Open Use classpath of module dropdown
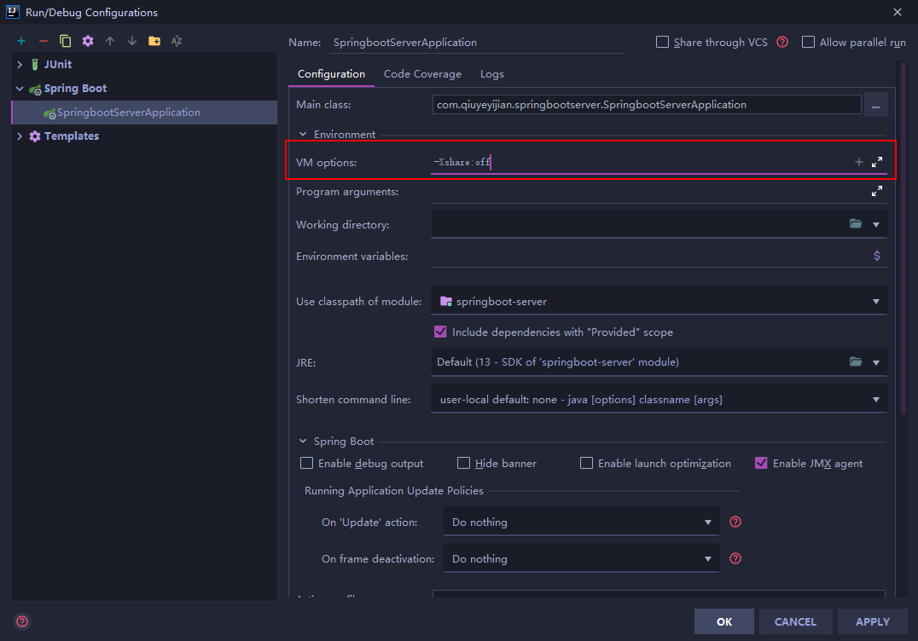 (876, 302)
